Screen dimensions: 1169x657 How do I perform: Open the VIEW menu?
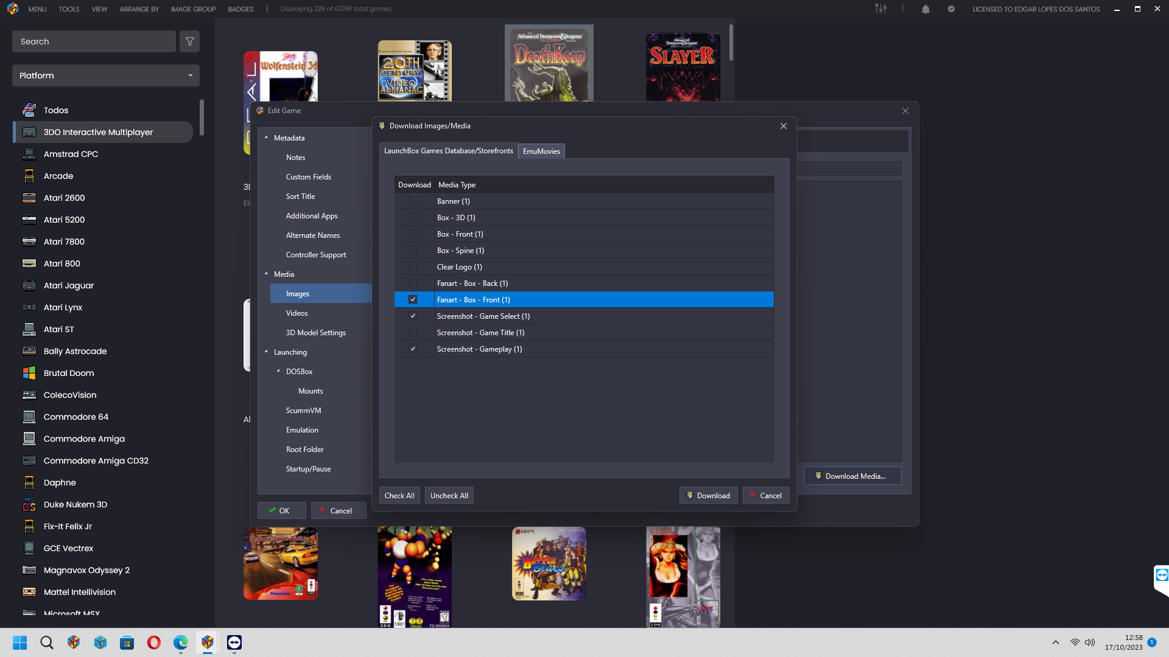[x=99, y=9]
